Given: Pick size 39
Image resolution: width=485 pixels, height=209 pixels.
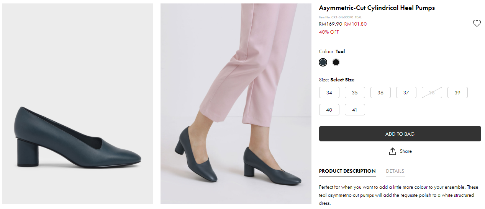Looking at the screenshot, I should pos(457,93).
